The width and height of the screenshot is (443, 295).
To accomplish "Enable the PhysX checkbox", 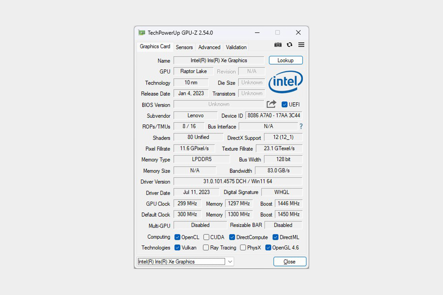I will point(243,248).
